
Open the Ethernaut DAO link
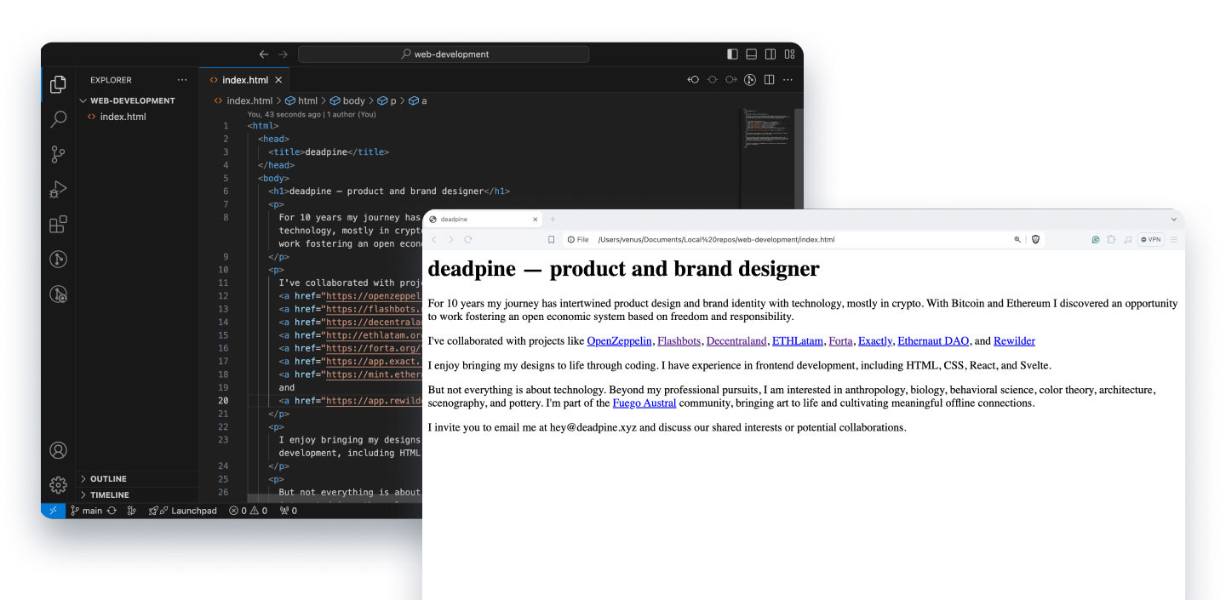point(933,341)
